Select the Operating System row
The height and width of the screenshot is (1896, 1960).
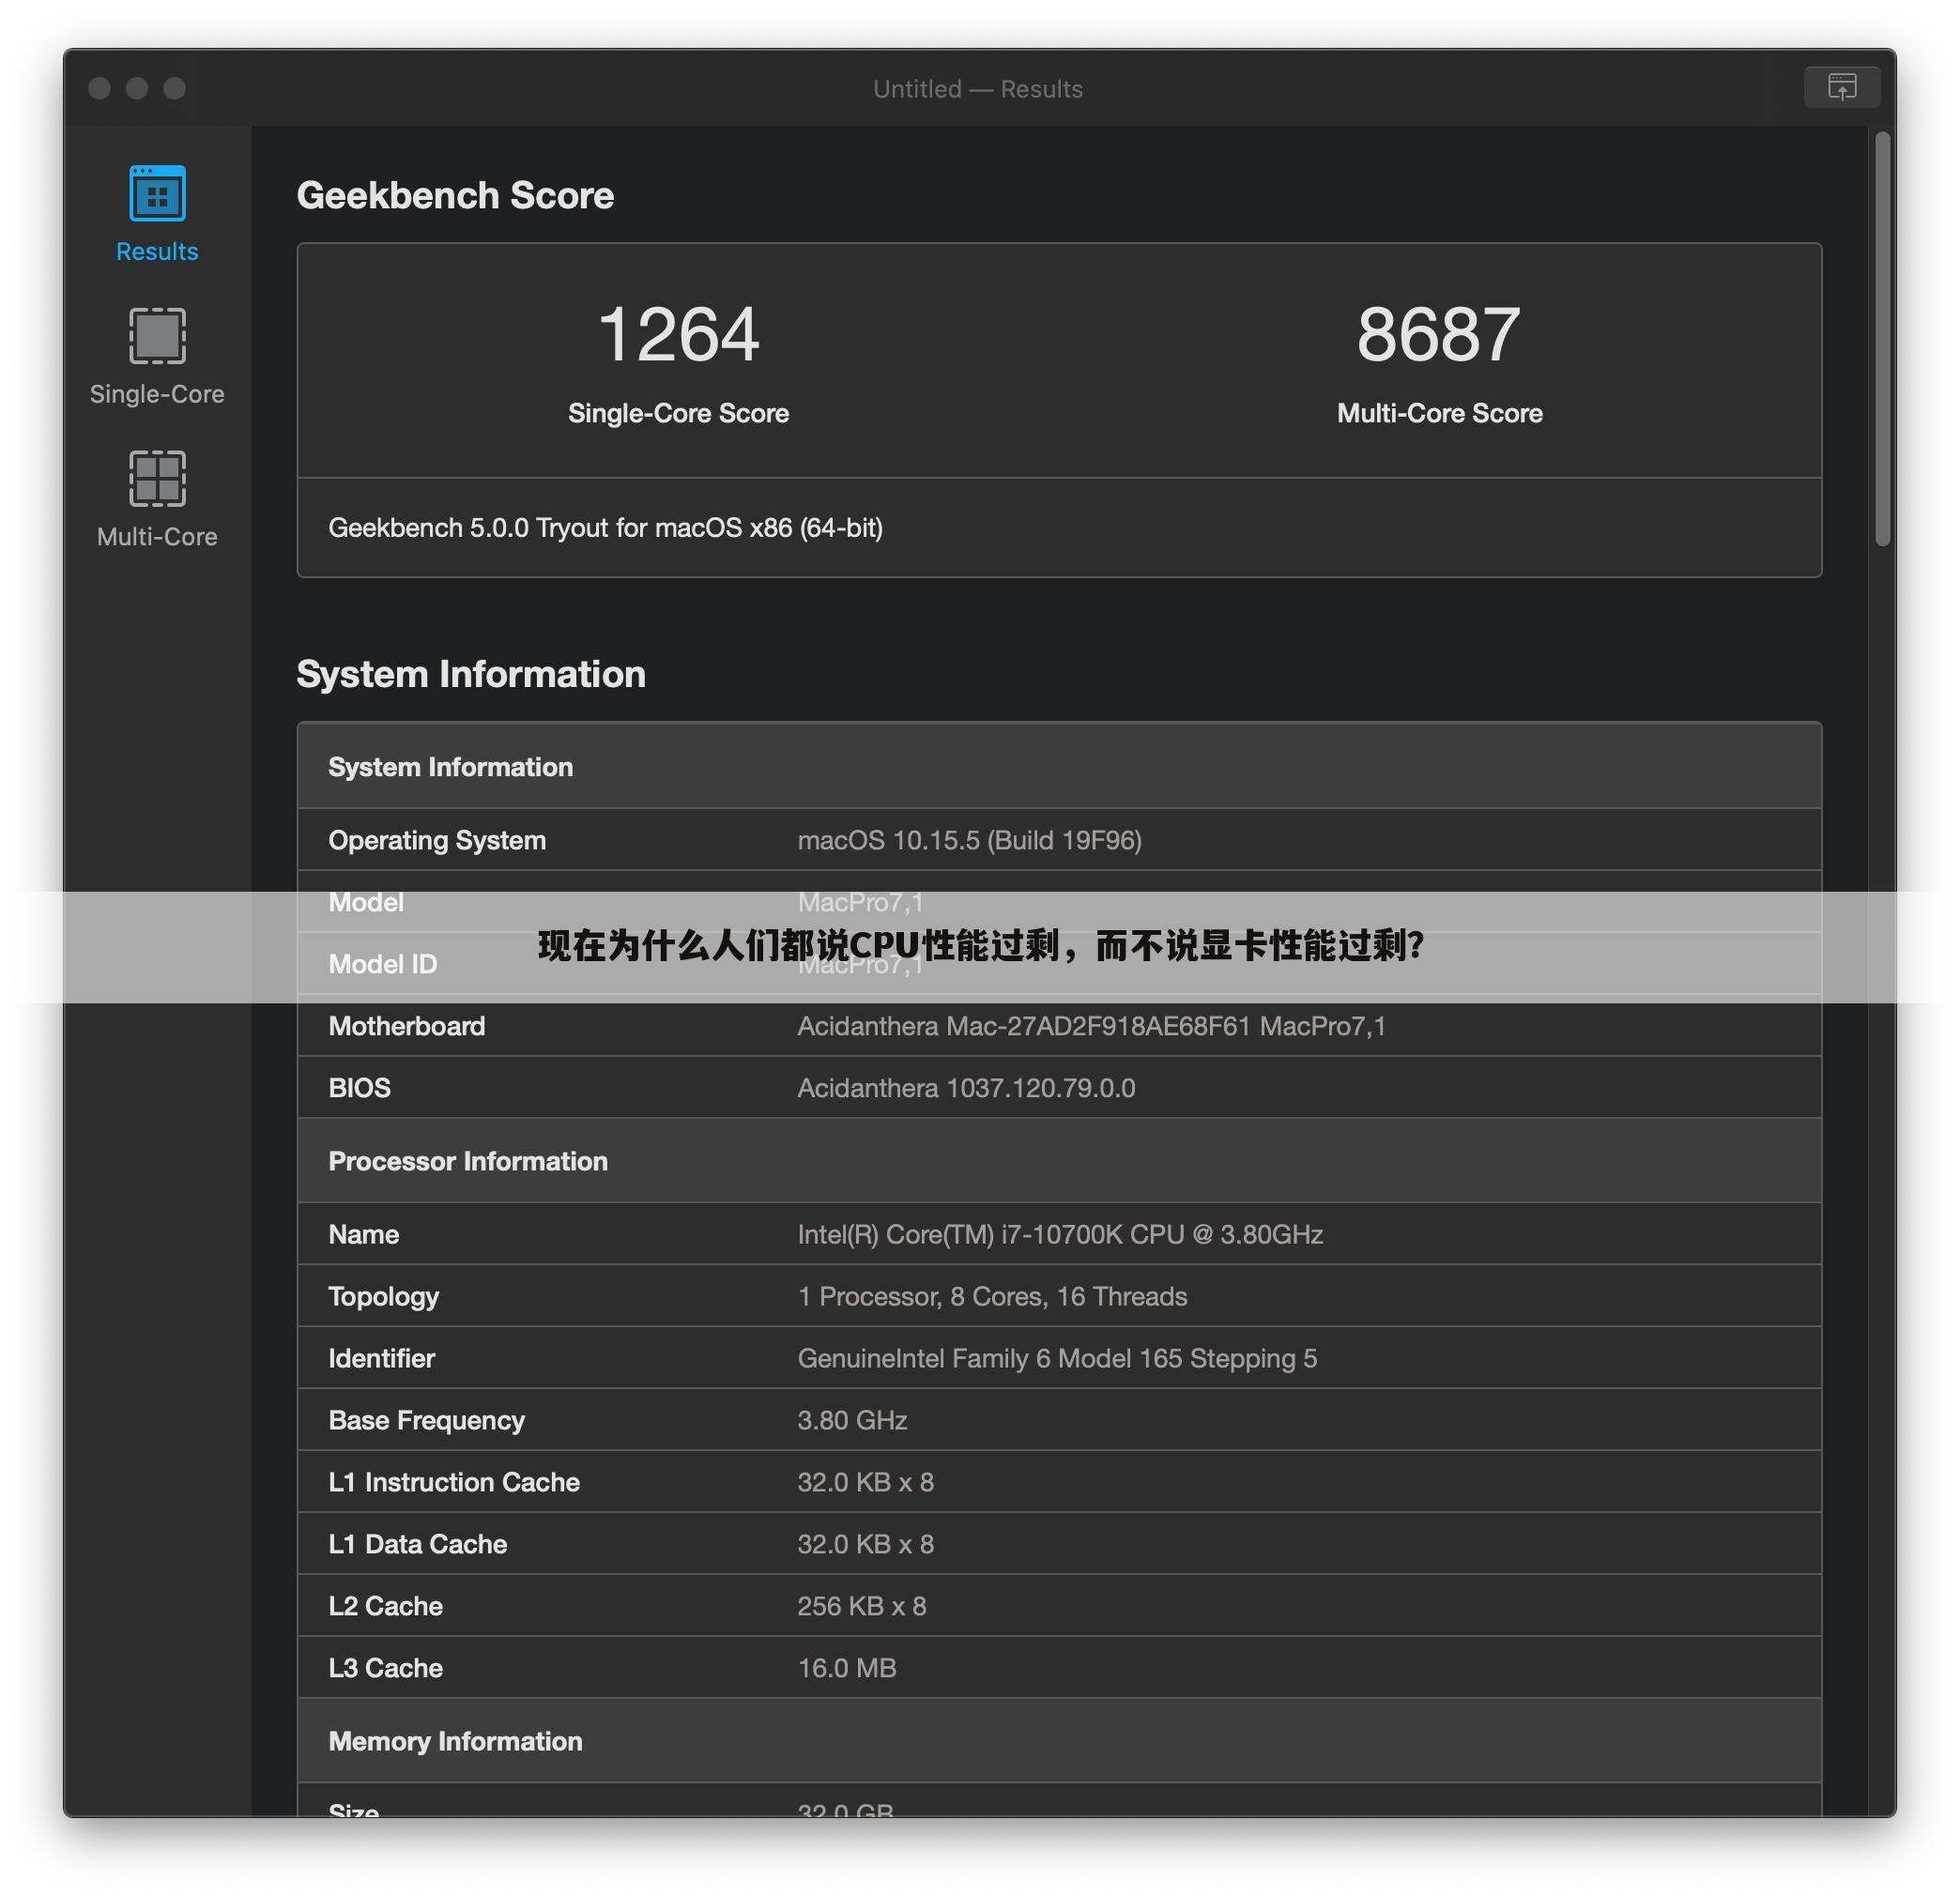click(1058, 840)
